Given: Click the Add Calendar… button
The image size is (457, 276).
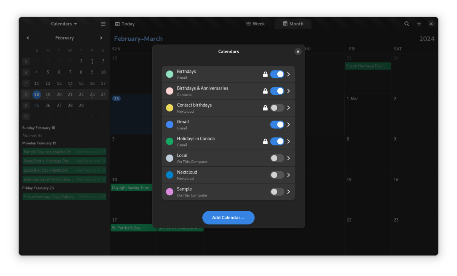Looking at the screenshot, I should 228,218.
